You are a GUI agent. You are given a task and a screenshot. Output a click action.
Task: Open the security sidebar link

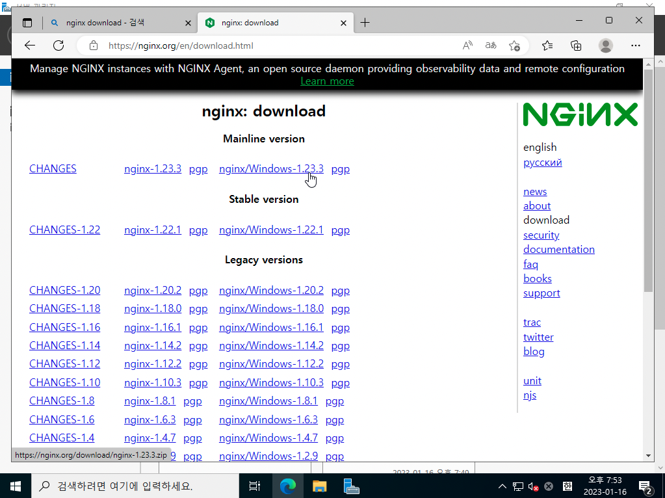coord(541,235)
